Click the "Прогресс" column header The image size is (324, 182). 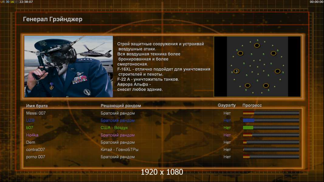tap(252, 105)
